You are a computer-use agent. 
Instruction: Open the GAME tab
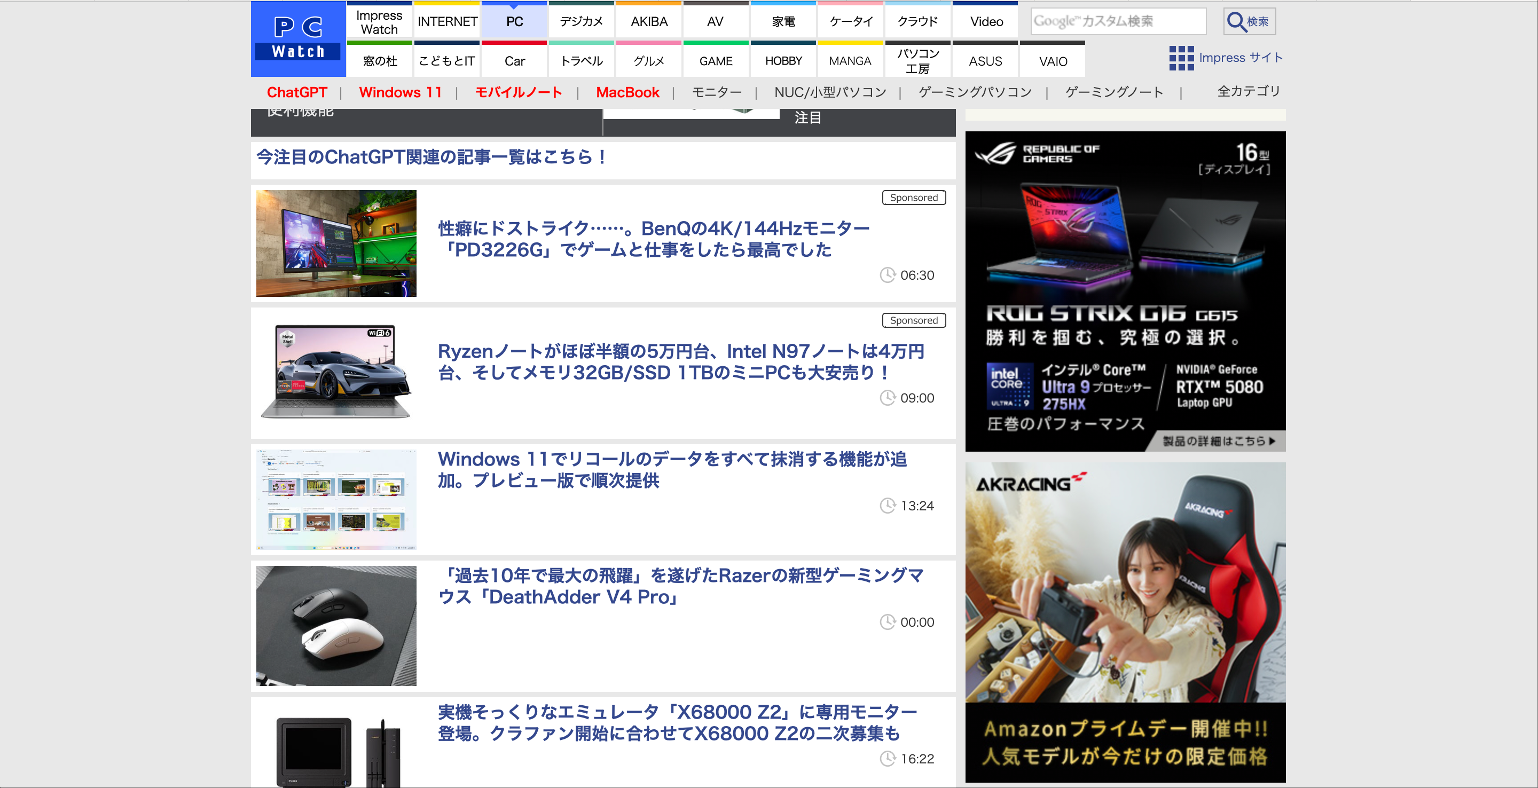tap(716, 60)
